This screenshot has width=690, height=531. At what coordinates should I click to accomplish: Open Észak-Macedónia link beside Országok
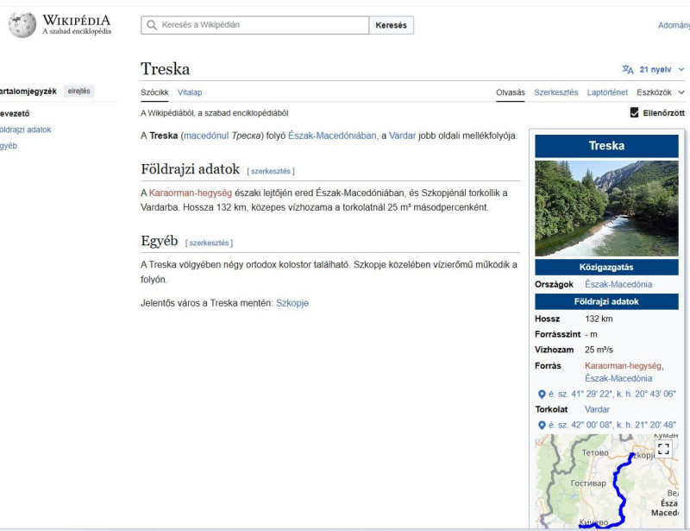[x=618, y=284]
